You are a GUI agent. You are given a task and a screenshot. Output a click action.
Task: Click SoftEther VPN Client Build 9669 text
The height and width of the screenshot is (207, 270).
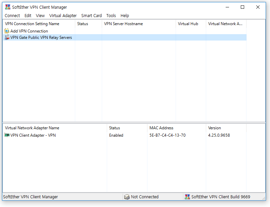pyautogui.click(x=221, y=197)
